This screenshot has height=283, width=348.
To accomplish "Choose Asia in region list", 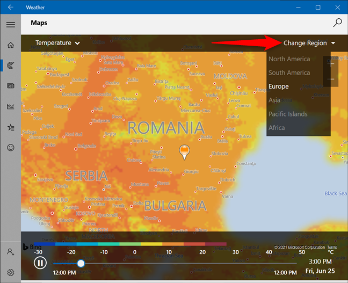I will [274, 100].
